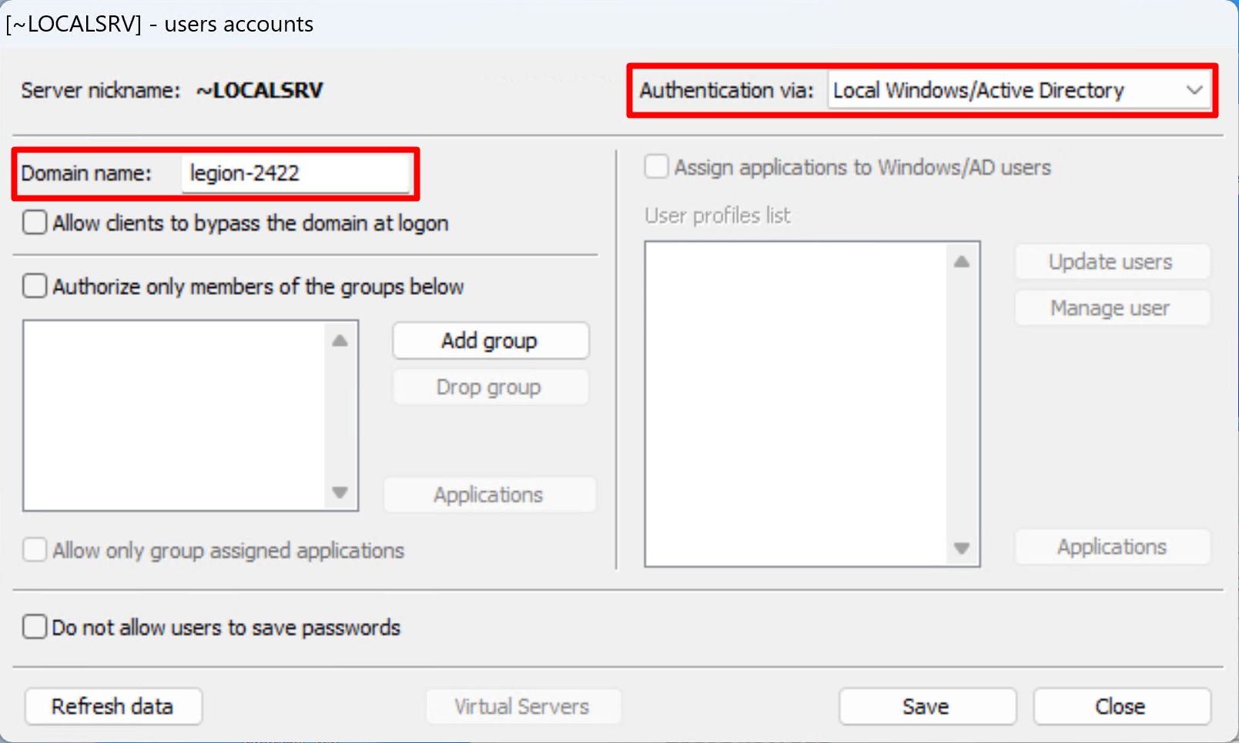This screenshot has width=1239, height=743.
Task: Save the user account settings
Action: pos(926,707)
